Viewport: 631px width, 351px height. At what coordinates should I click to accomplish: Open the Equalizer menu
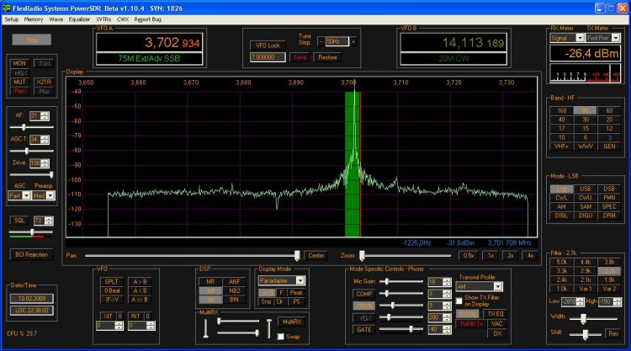pos(79,19)
